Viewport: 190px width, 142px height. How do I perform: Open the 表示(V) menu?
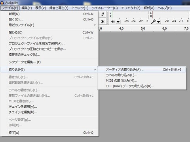tap(41, 8)
